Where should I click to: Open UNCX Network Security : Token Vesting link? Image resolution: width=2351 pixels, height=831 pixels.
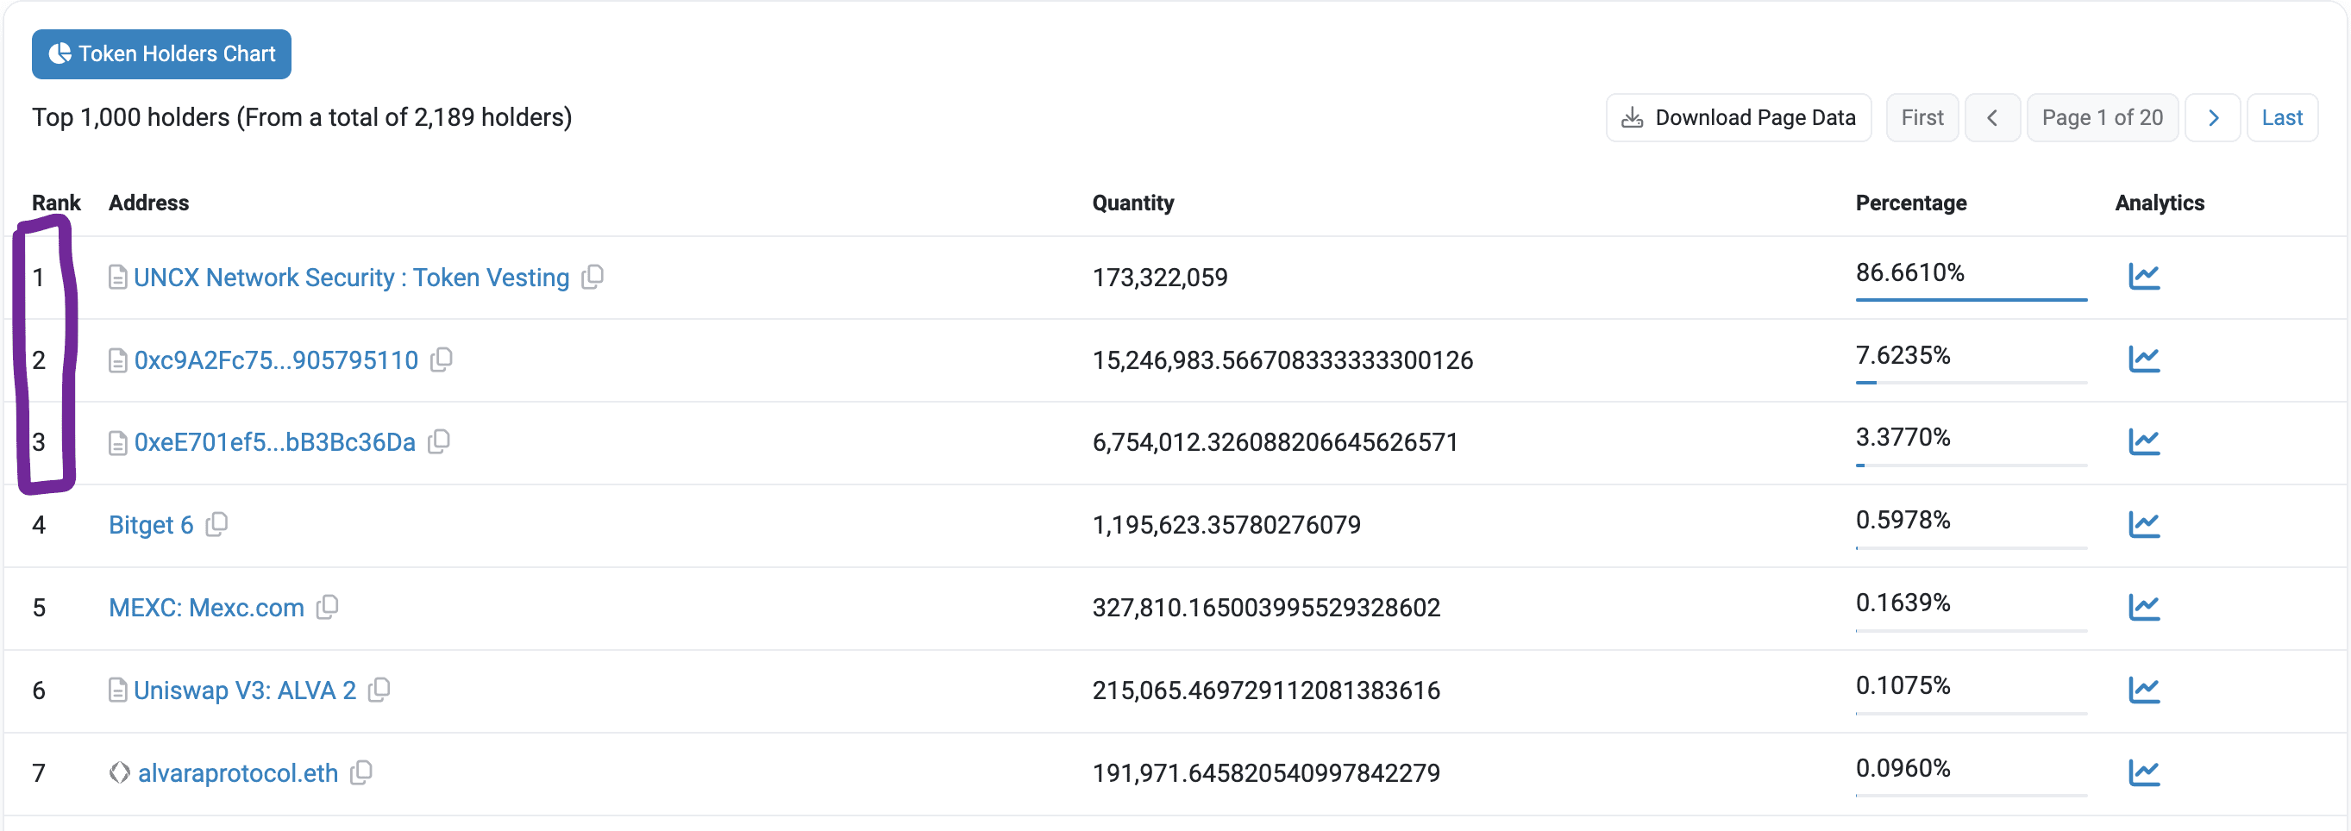(350, 278)
